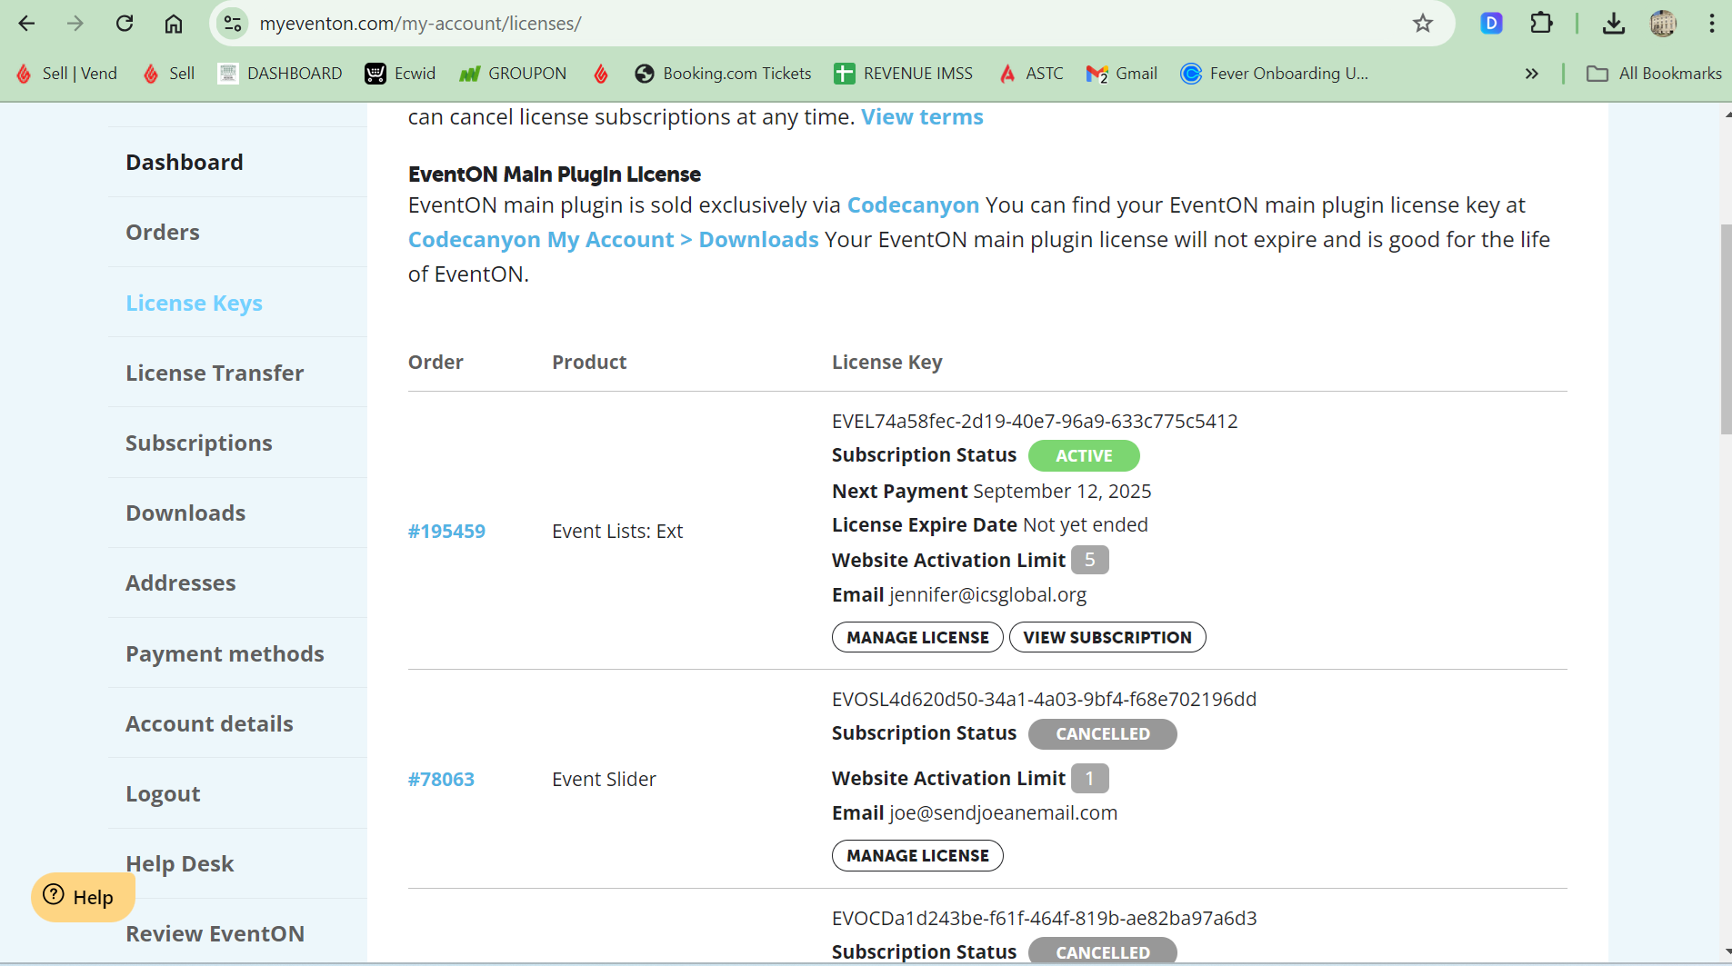1732x966 pixels.
Task: Open the ASTC bookmark
Action: [x=1031, y=74]
